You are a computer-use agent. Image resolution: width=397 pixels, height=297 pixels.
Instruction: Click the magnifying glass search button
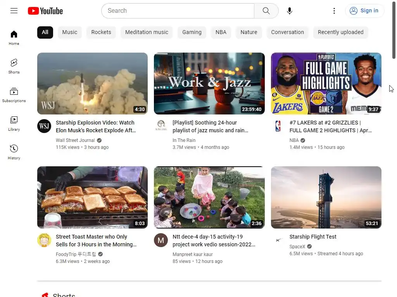coord(266,11)
